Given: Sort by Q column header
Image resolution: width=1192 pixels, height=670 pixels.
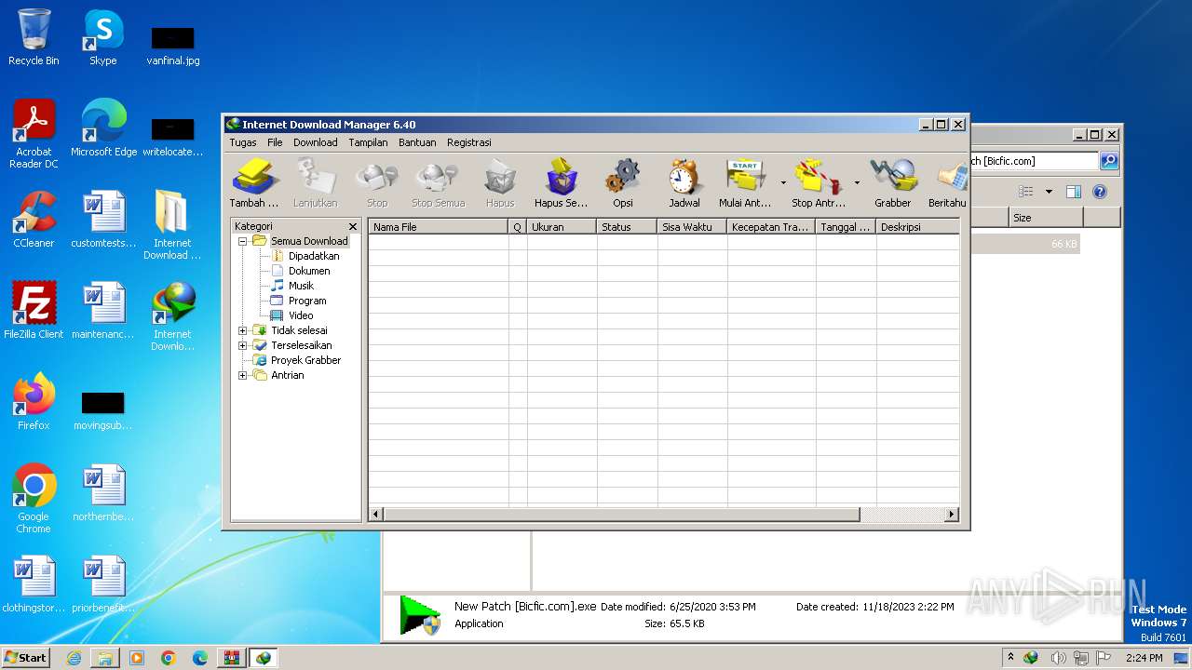Looking at the screenshot, I should coord(518,227).
